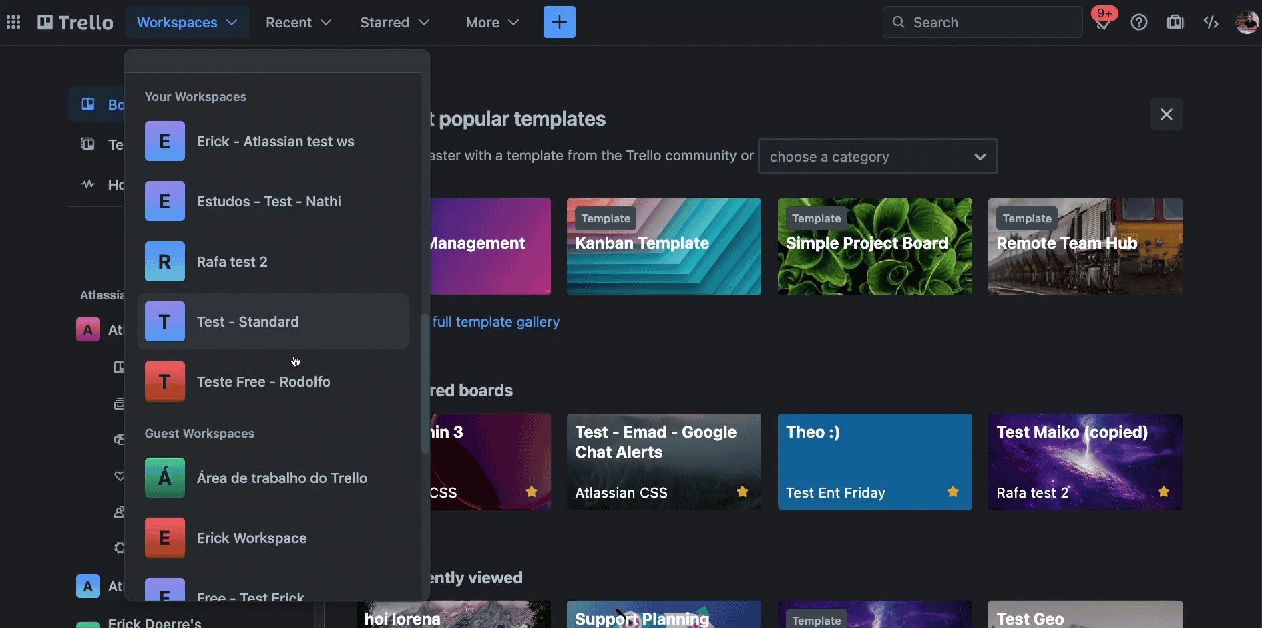Open the Support Planning board
1262x628 pixels.
pyautogui.click(x=664, y=615)
